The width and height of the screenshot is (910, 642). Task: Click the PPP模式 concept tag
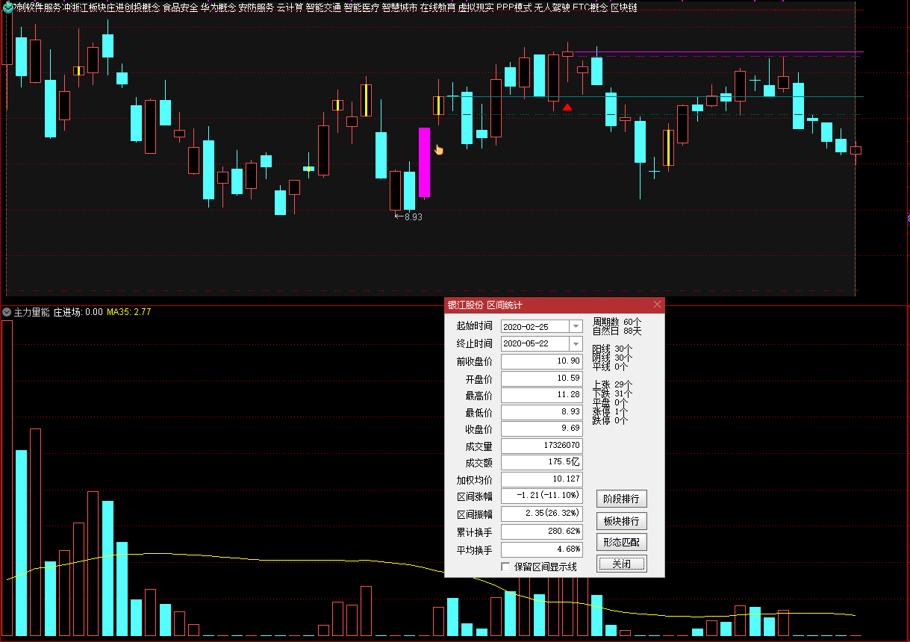click(514, 7)
